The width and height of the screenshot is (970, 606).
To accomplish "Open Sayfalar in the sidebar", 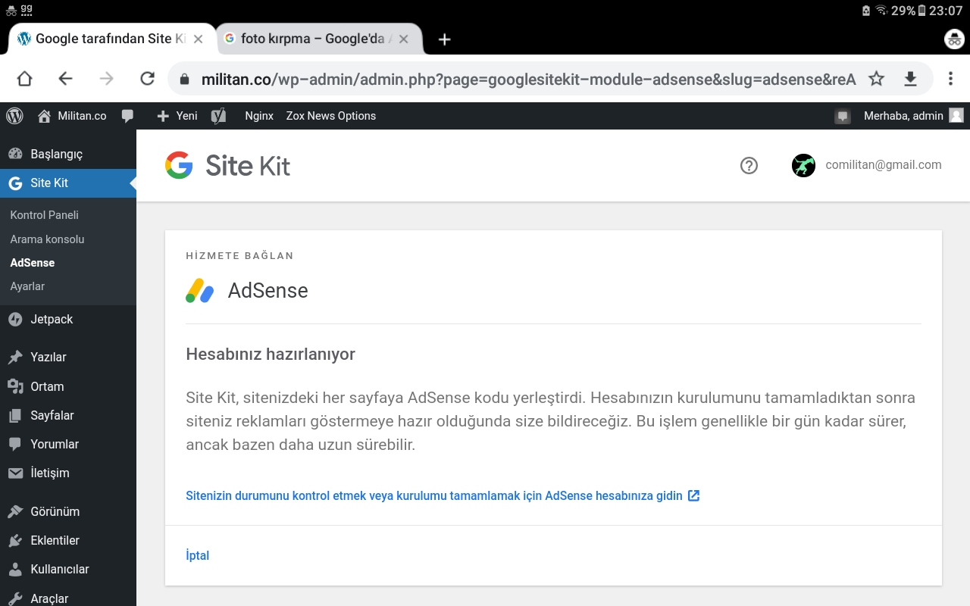I will [68, 415].
